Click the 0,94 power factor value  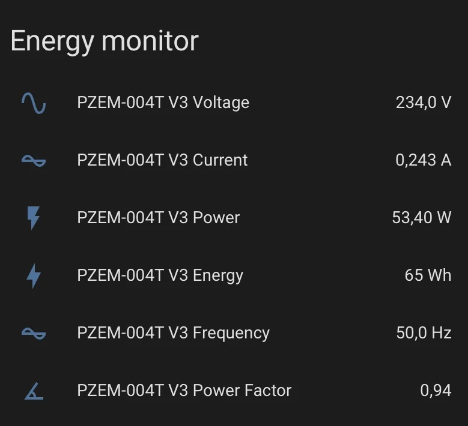click(436, 391)
